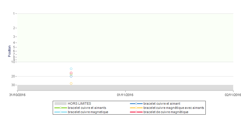
Task: Toggle the 'bracelet cuivre et aimant' legend series
Action: point(155,103)
